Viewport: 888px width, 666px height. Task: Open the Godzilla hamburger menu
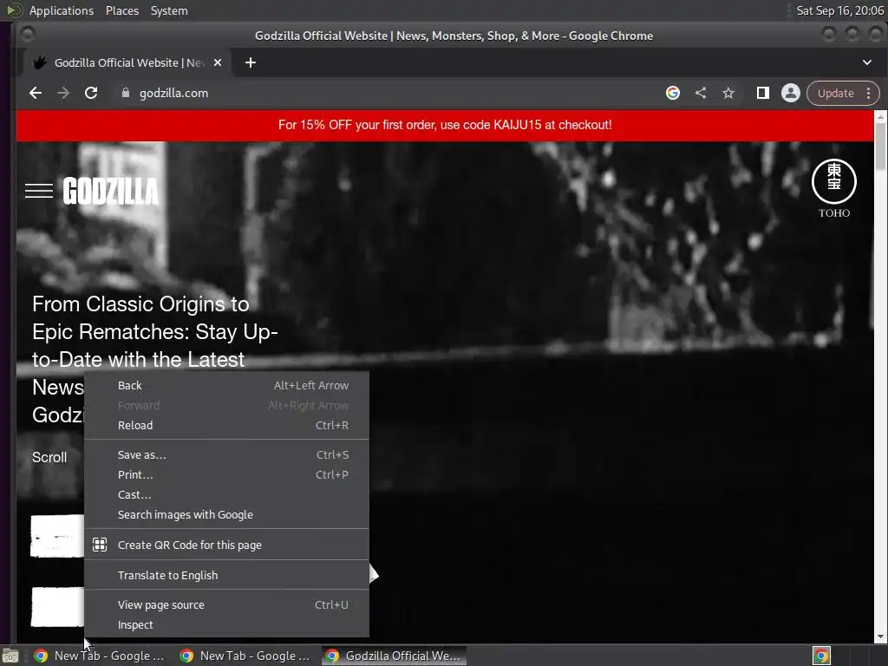(39, 191)
